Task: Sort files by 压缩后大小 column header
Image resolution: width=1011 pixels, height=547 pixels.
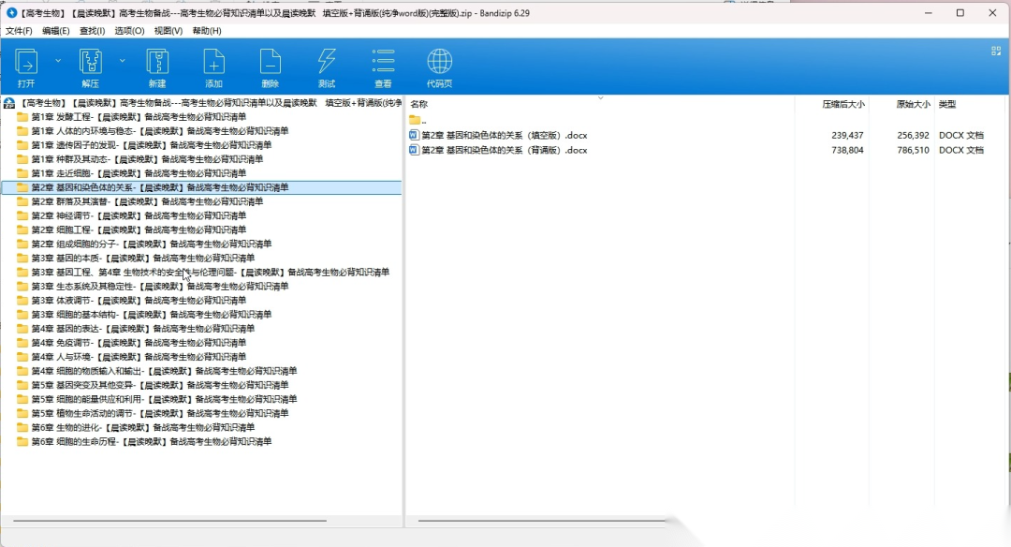Action: [x=842, y=104]
